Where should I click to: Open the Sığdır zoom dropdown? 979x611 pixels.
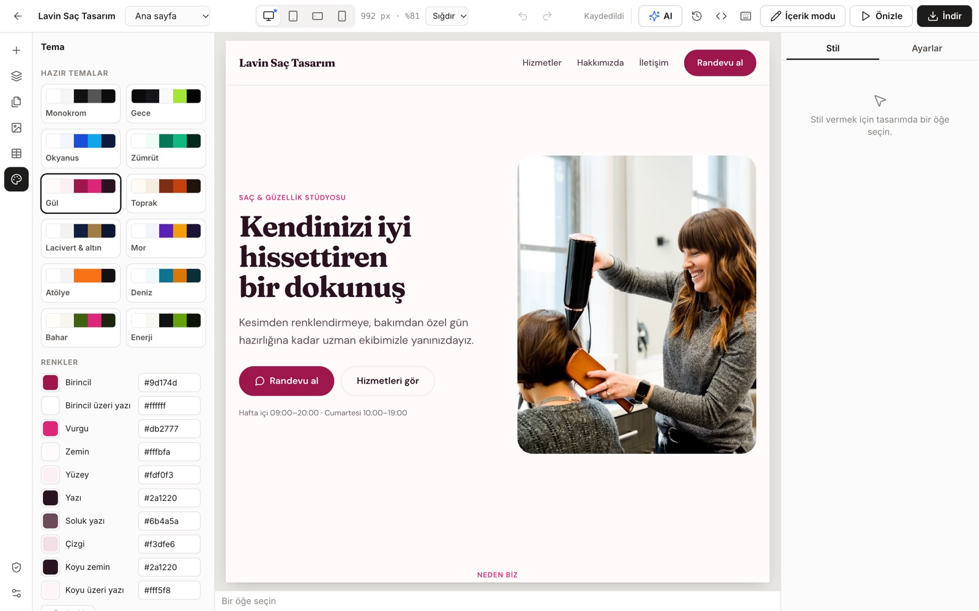point(447,16)
